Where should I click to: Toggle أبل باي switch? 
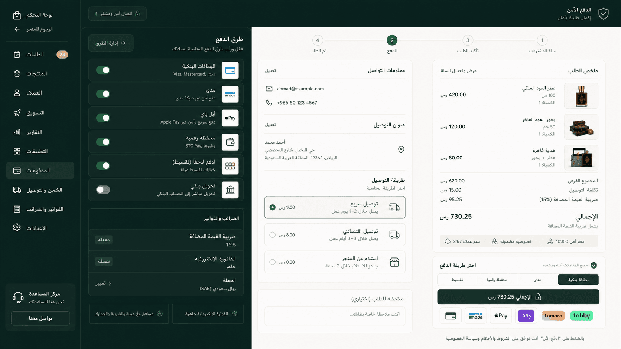coord(103,118)
